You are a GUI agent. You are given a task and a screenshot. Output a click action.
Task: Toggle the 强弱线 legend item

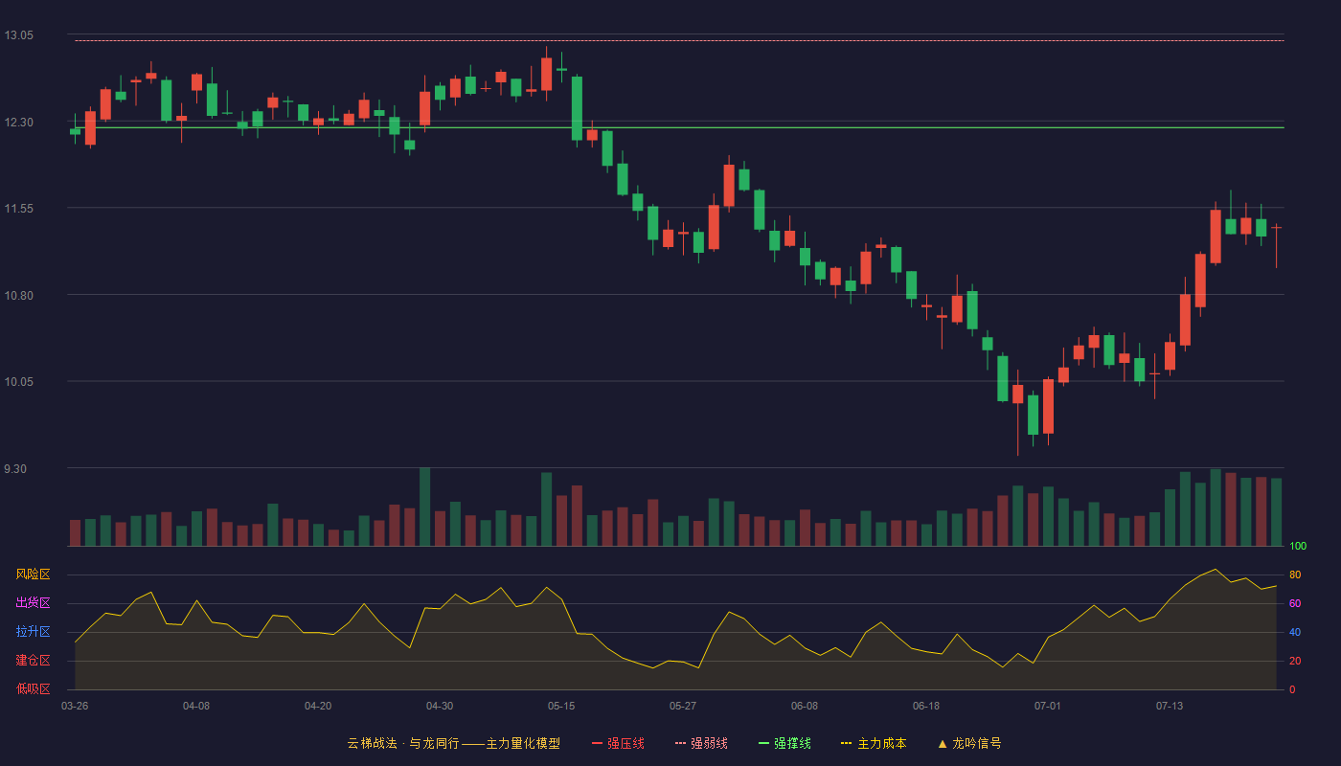(701, 743)
